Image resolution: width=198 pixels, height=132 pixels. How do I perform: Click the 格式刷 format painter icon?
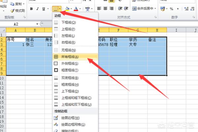tap(12, 11)
